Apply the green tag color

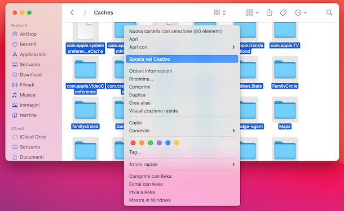click(151, 143)
